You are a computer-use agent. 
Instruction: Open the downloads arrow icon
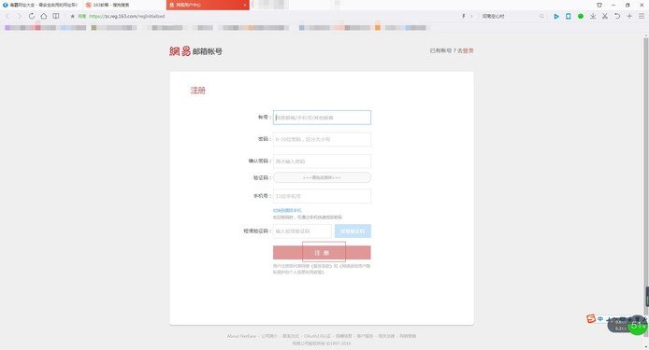(x=593, y=16)
